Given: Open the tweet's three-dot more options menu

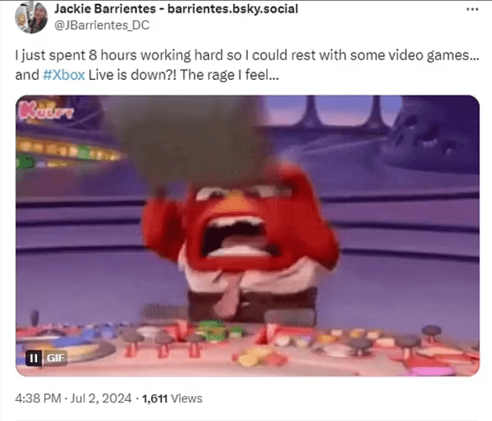Looking at the screenshot, I should click(x=473, y=10).
